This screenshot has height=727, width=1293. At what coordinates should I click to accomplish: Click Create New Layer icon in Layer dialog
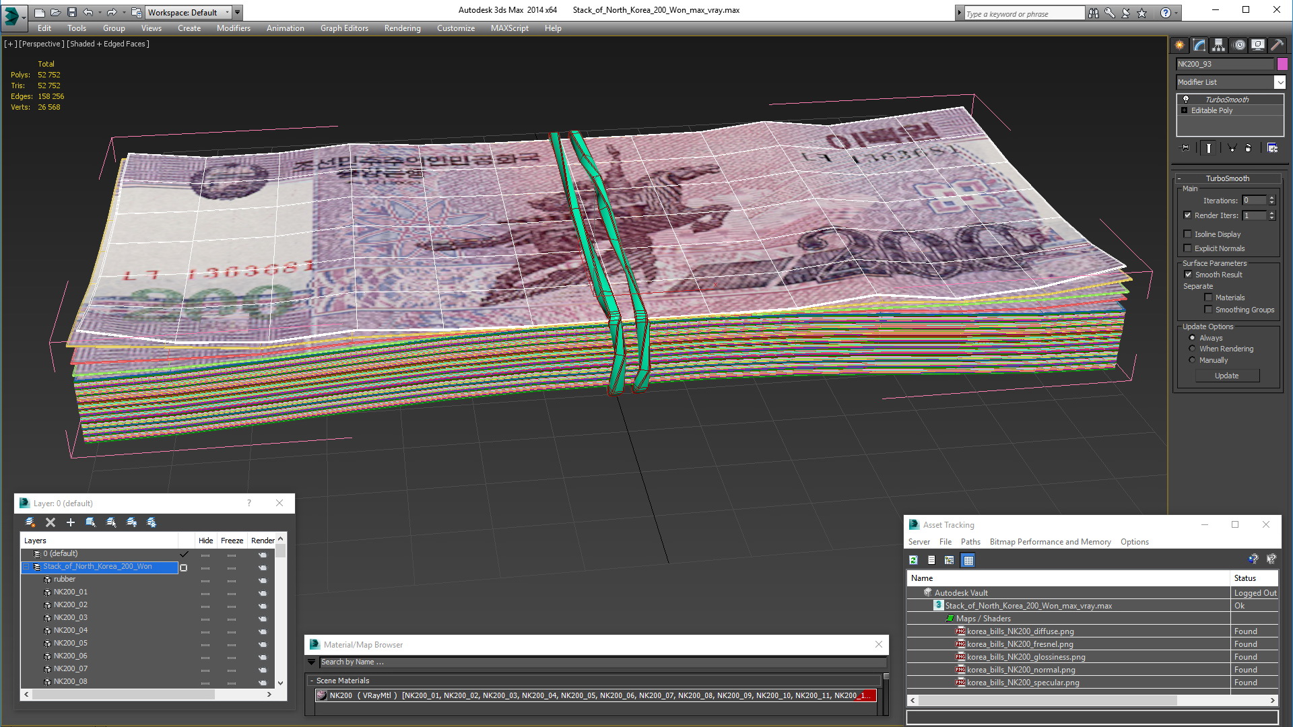(x=30, y=522)
